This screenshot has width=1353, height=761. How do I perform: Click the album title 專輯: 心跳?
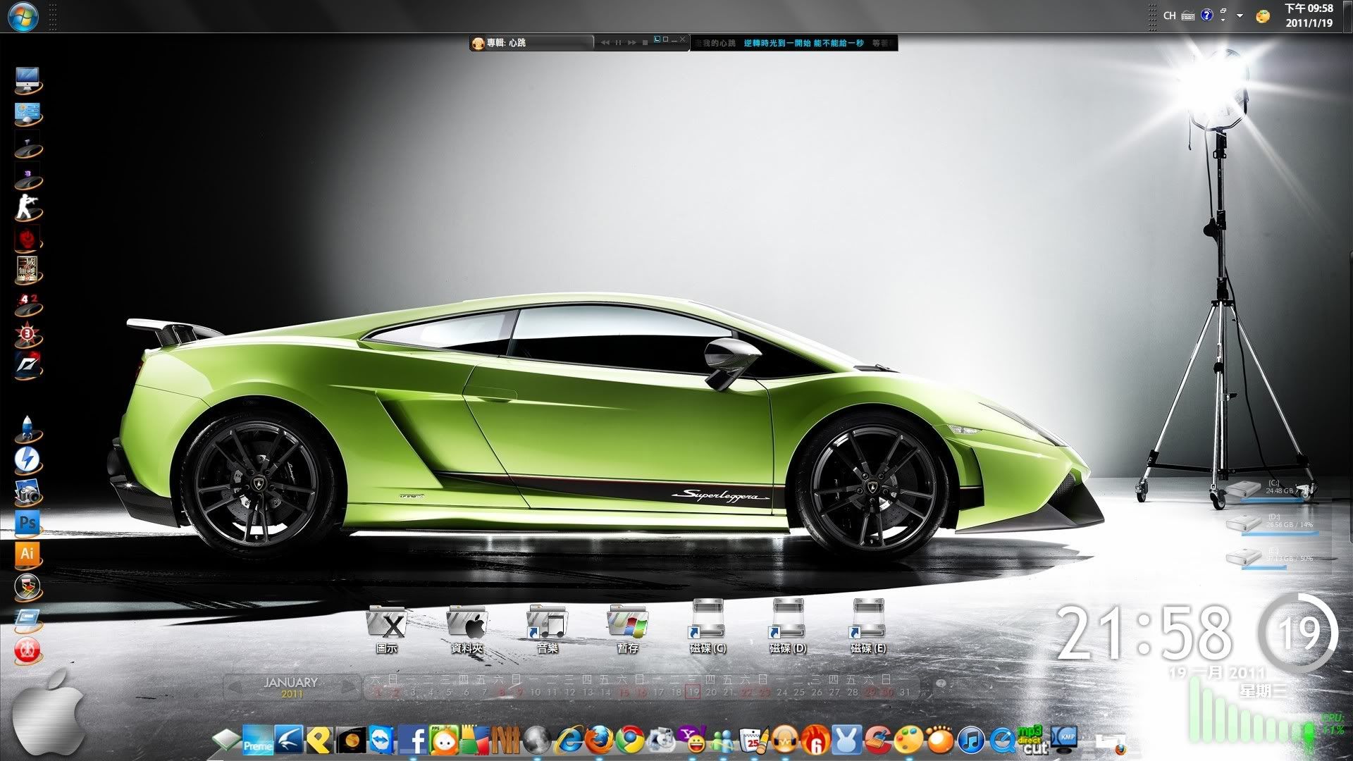tap(507, 43)
